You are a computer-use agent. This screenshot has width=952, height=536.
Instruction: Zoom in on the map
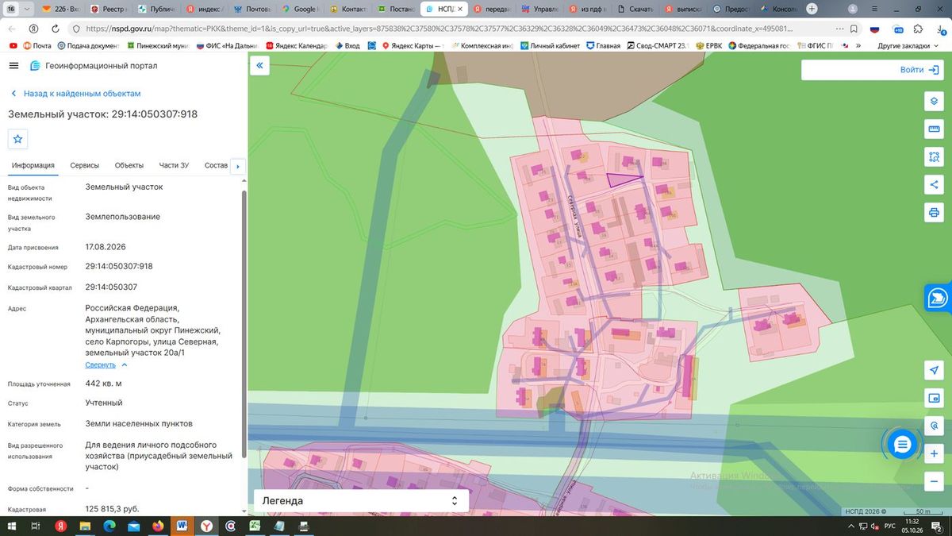click(934, 453)
